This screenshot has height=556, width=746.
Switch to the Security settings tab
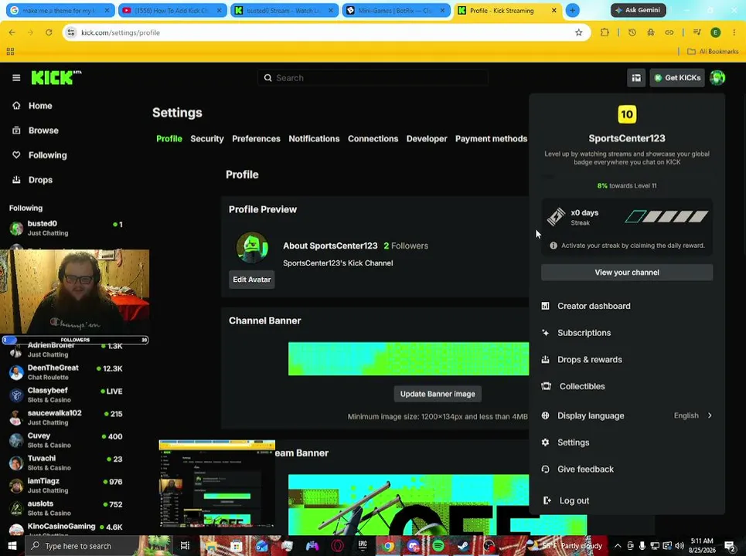pyautogui.click(x=207, y=139)
